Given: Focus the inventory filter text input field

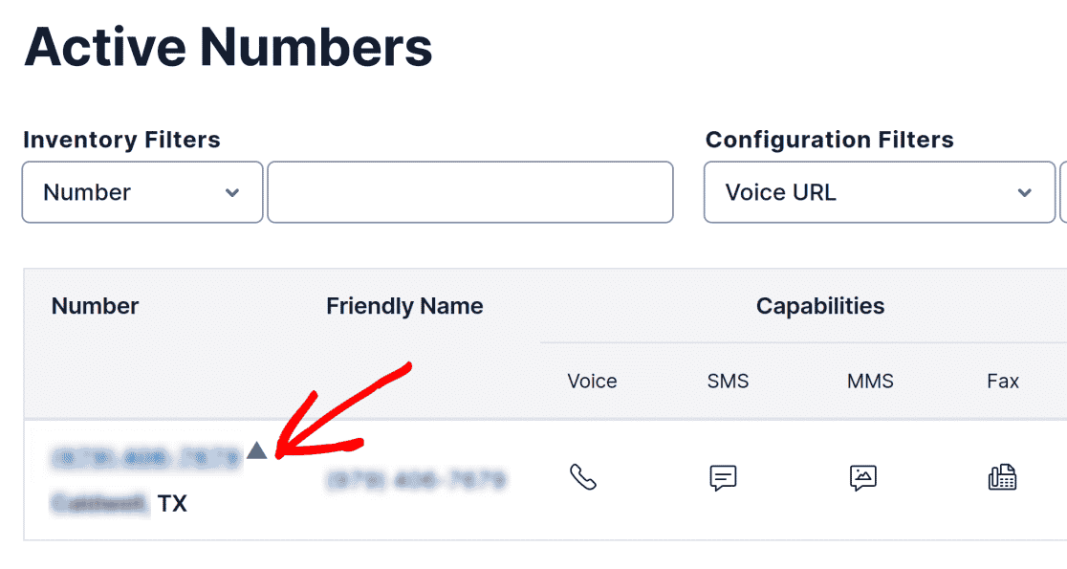Looking at the screenshot, I should [470, 192].
